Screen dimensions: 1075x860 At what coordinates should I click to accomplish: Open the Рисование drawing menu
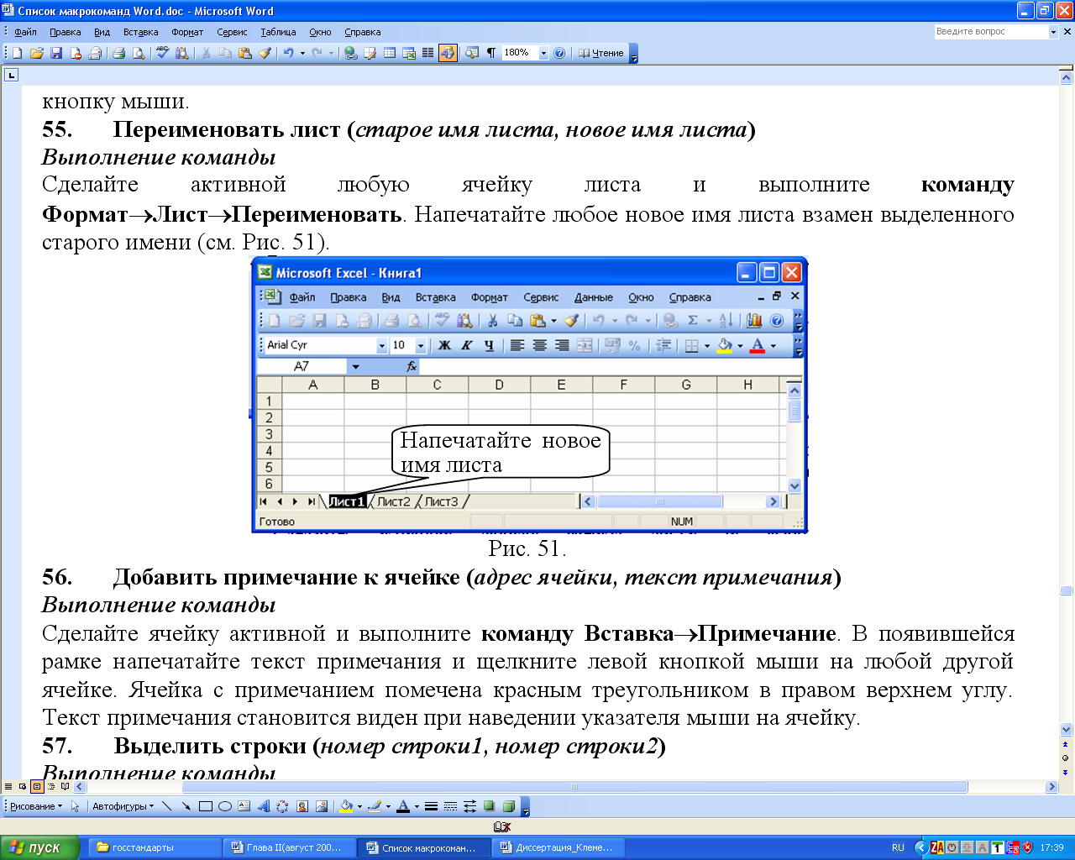[36, 806]
